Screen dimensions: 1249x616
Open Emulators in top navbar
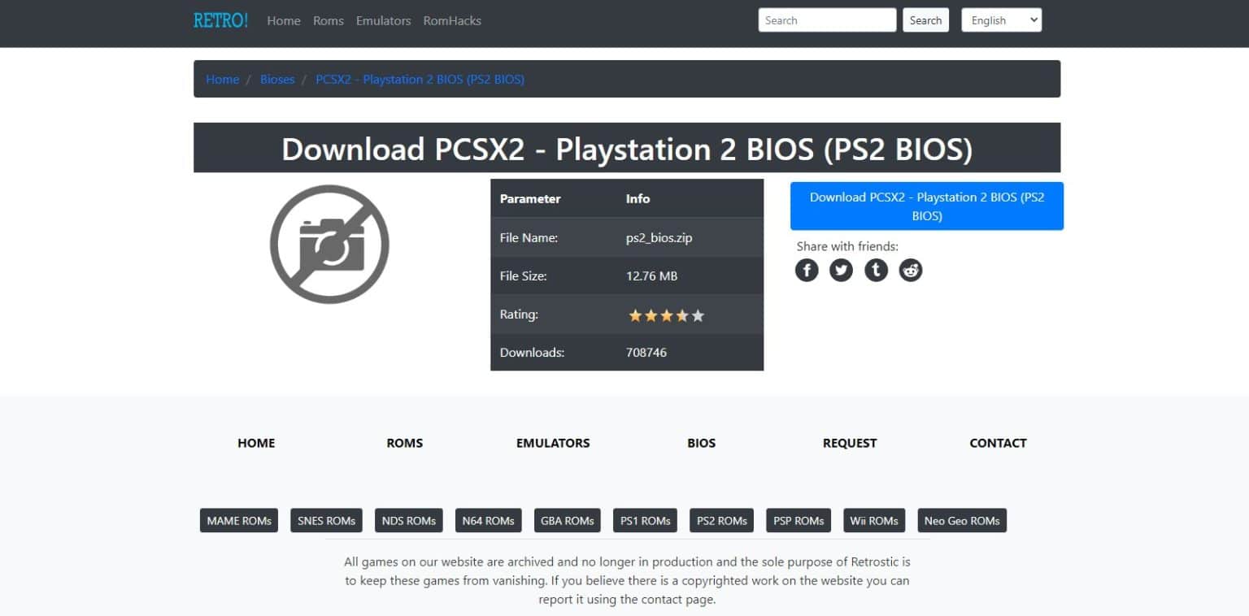383,20
